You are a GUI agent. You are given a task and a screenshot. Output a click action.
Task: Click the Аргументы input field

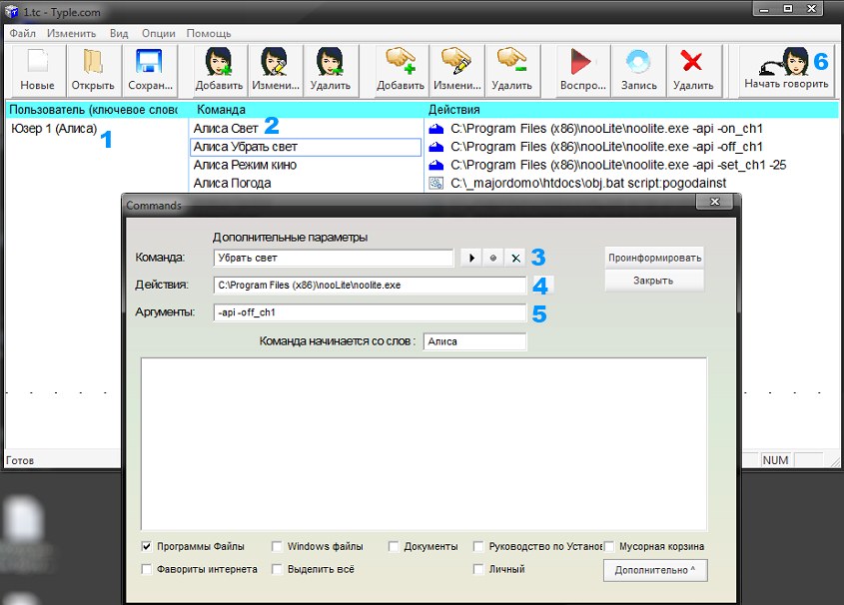coord(370,313)
